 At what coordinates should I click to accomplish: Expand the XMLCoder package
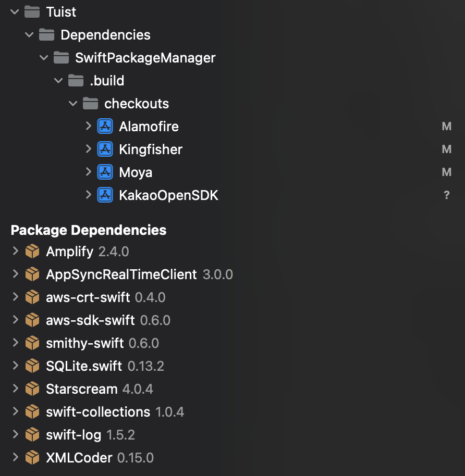tap(16, 457)
